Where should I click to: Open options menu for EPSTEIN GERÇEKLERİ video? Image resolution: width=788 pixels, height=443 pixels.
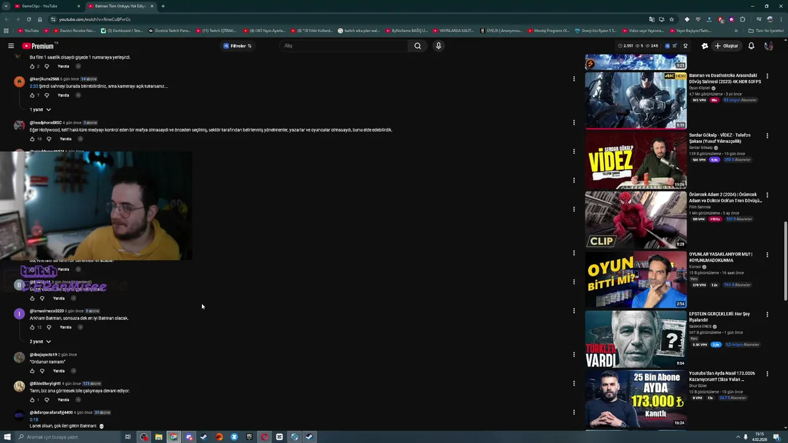click(x=767, y=314)
